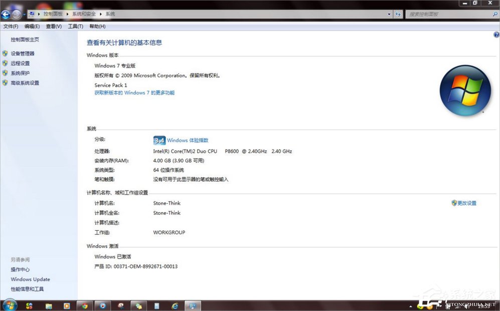500x311 pixels.
Task: Open Internet Explorer from the taskbar
Action: (175, 305)
